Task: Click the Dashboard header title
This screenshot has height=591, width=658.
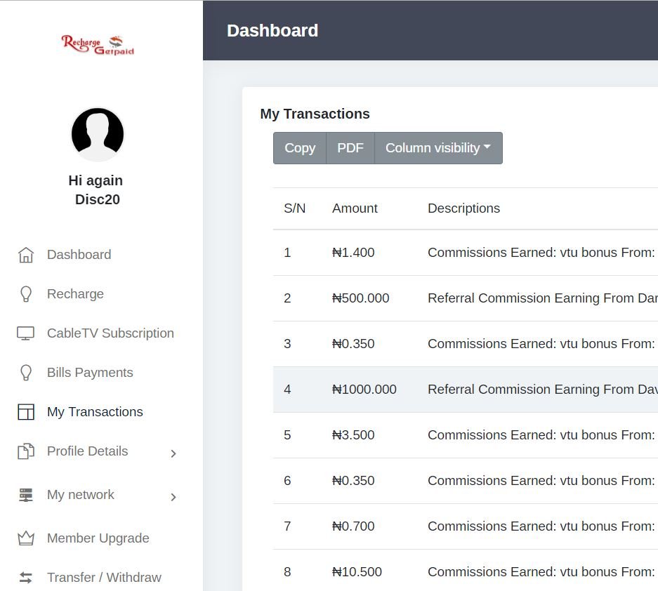Action: tap(272, 31)
